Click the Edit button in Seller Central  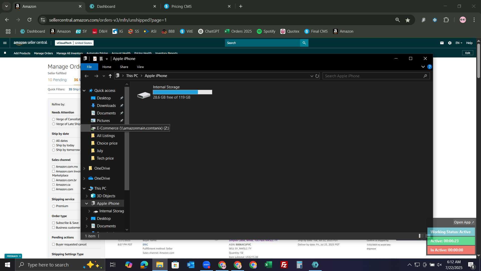(x=467, y=53)
